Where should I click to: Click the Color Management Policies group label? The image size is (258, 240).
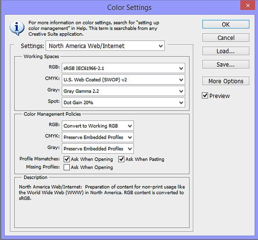coord(52,114)
